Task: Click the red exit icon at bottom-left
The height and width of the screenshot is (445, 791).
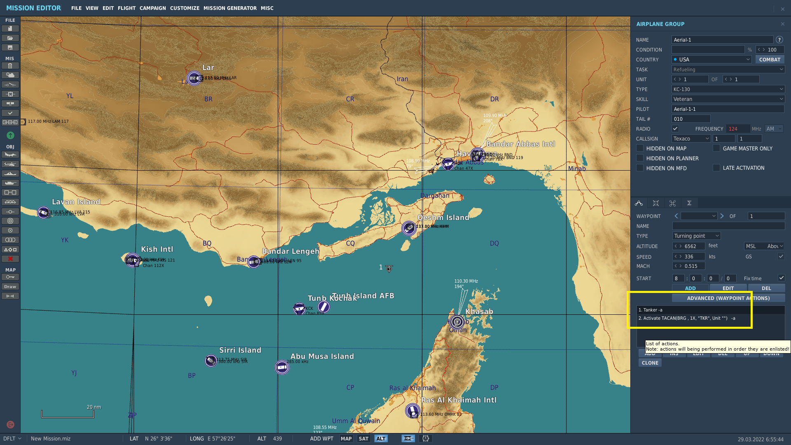Action: coord(11,424)
